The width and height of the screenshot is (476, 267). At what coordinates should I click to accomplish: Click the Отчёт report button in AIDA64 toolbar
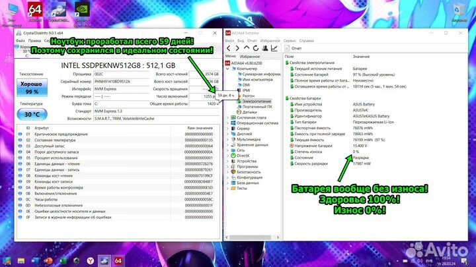click(293, 48)
